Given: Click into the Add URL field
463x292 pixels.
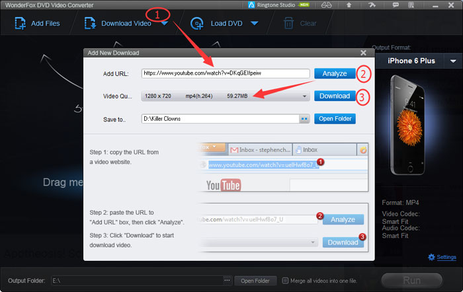Looking at the screenshot, I should (226, 73).
